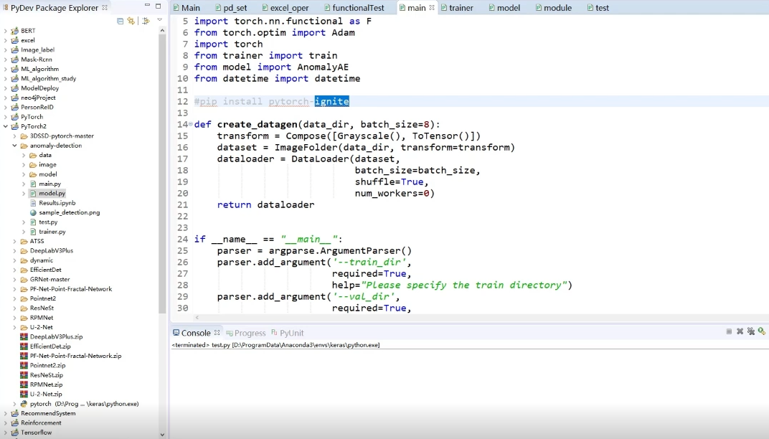Select sample_detection.png in the explorer
The height and width of the screenshot is (439, 769).
point(69,212)
